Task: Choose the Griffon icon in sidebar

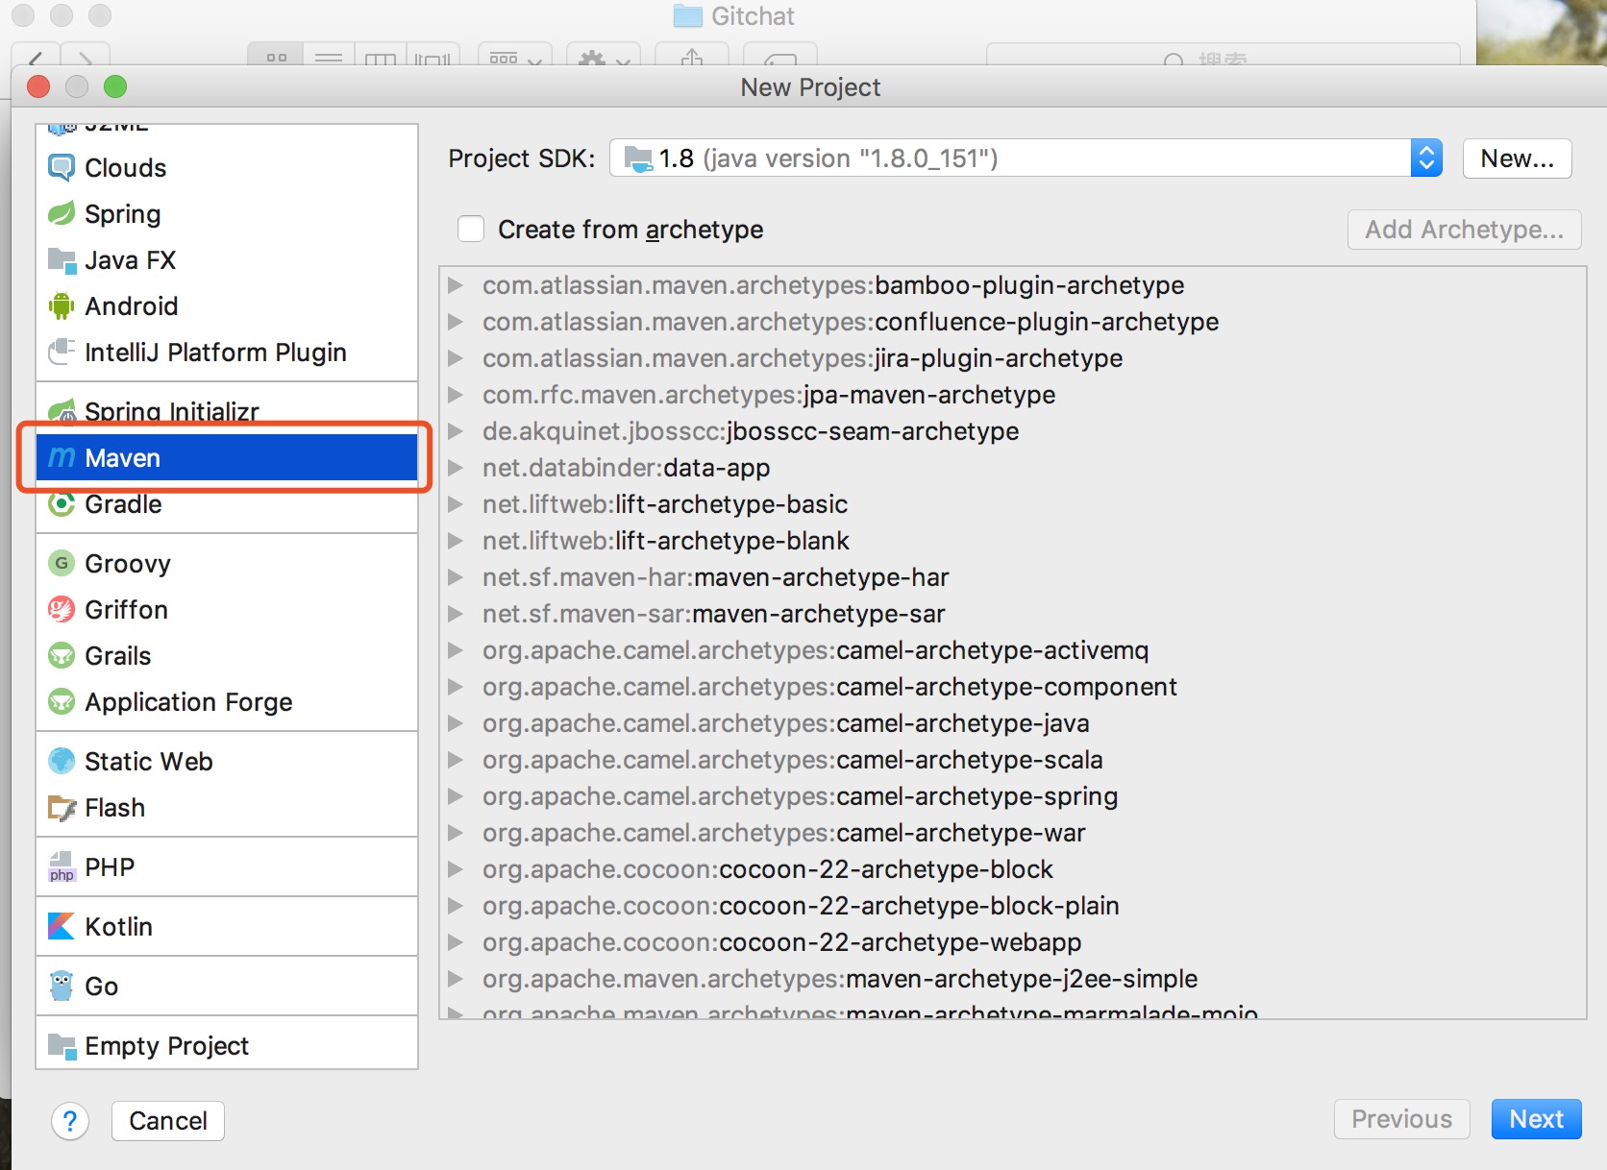Action: tap(62, 610)
